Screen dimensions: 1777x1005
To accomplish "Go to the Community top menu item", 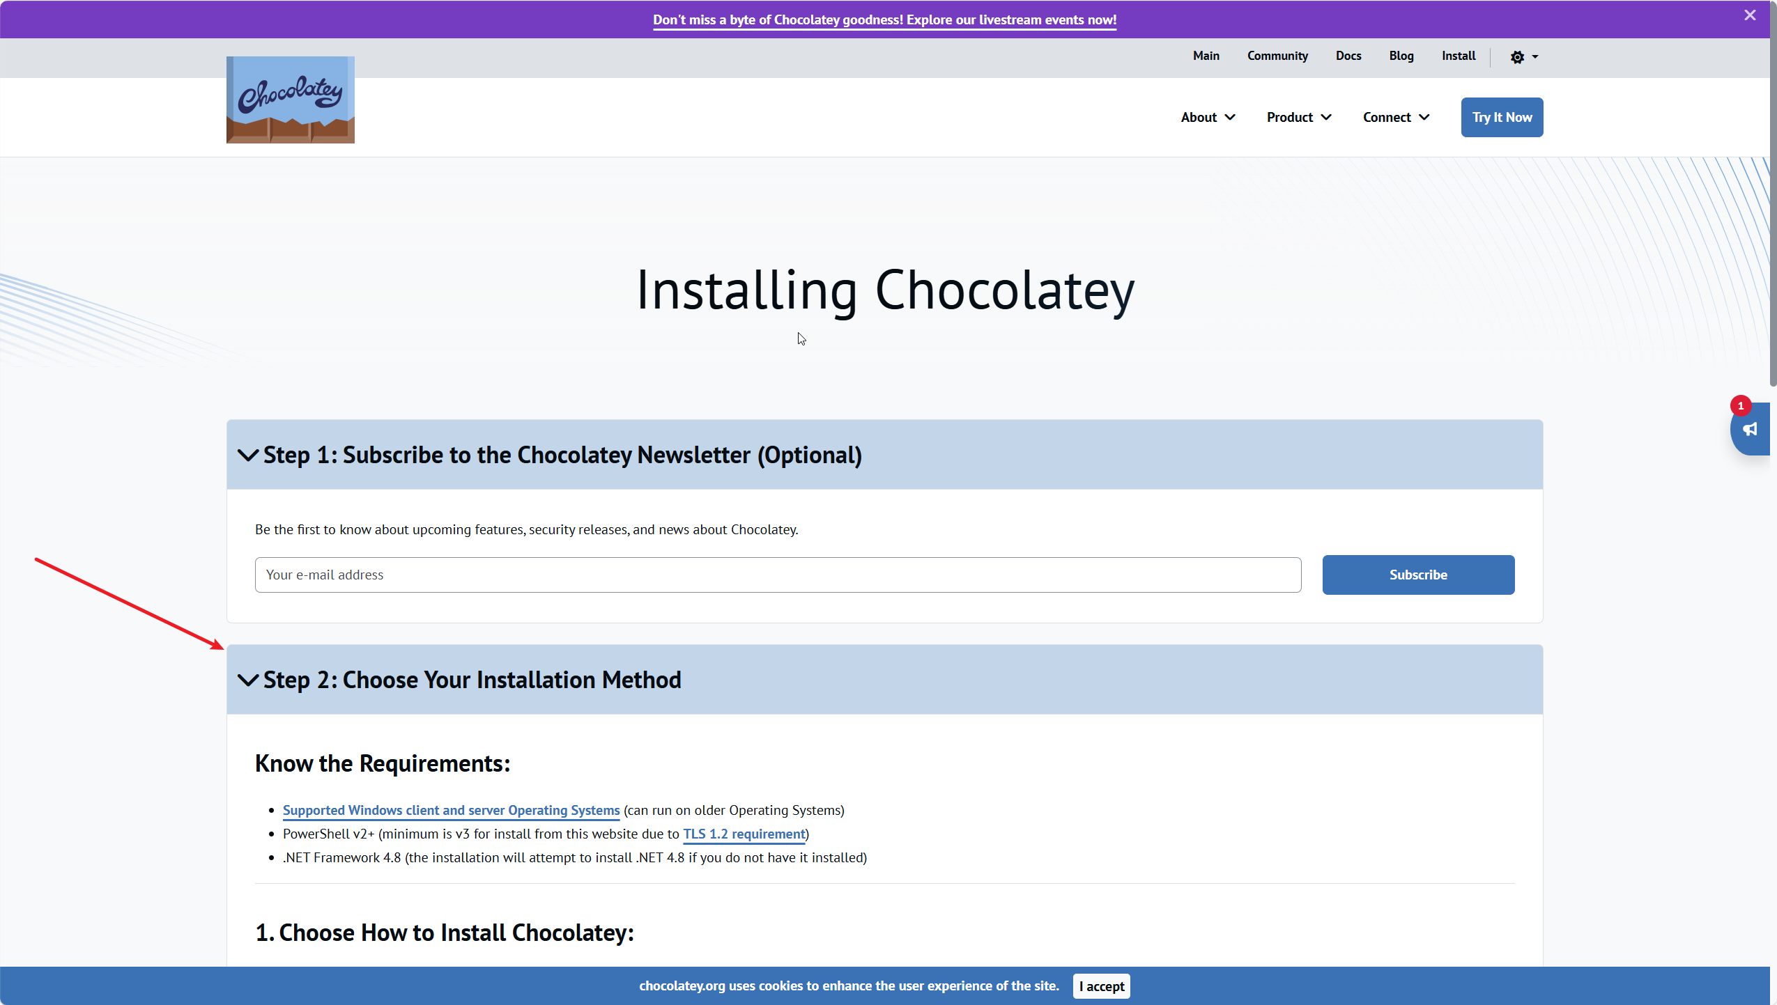I will (x=1277, y=56).
